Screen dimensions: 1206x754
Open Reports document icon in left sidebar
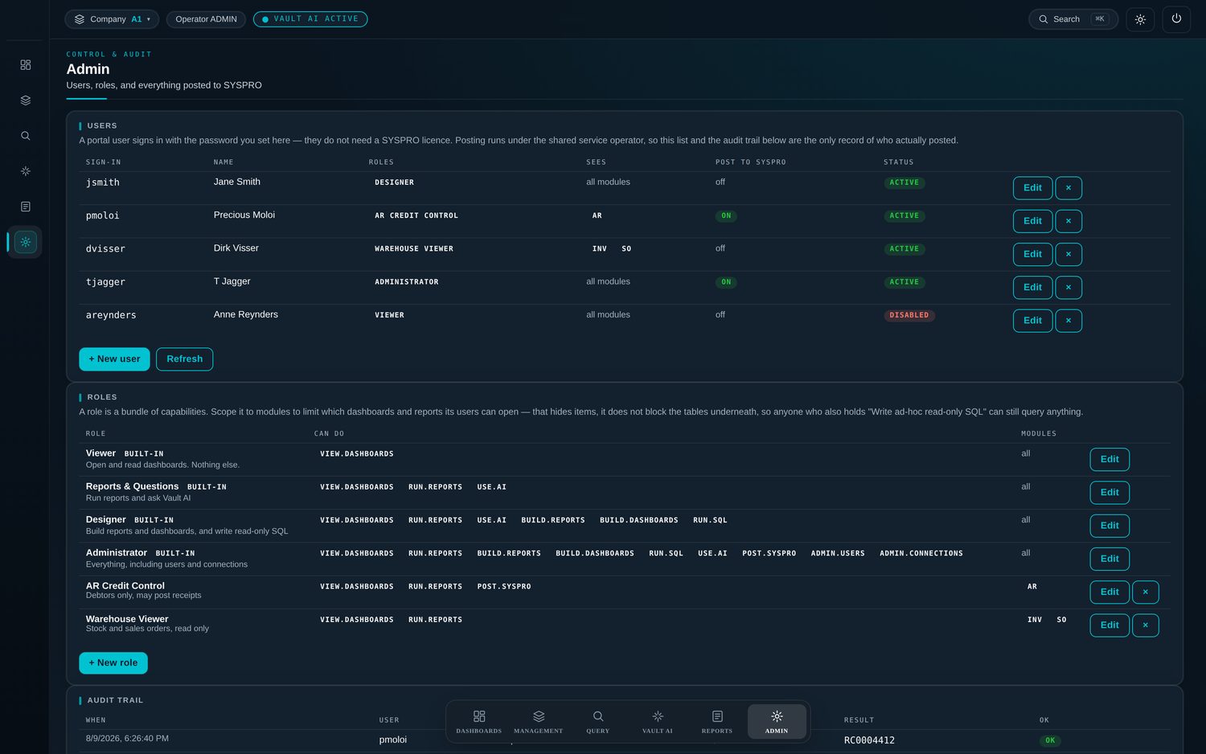25,207
